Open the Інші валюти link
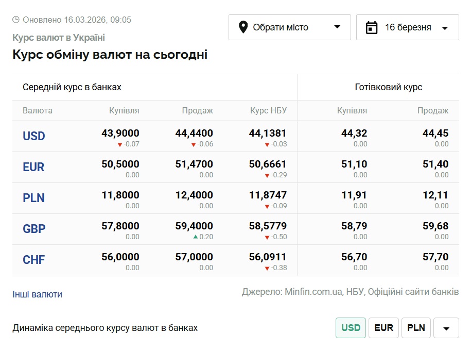Viewport: 471px width, 349px height. coord(37,294)
